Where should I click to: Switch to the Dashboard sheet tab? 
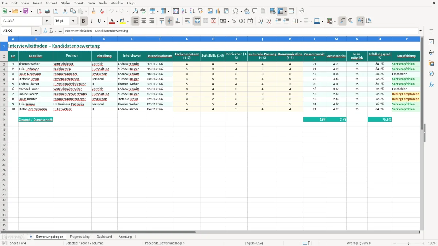(x=104, y=237)
